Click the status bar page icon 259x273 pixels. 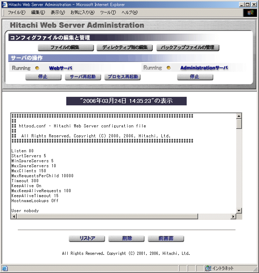click(5, 268)
